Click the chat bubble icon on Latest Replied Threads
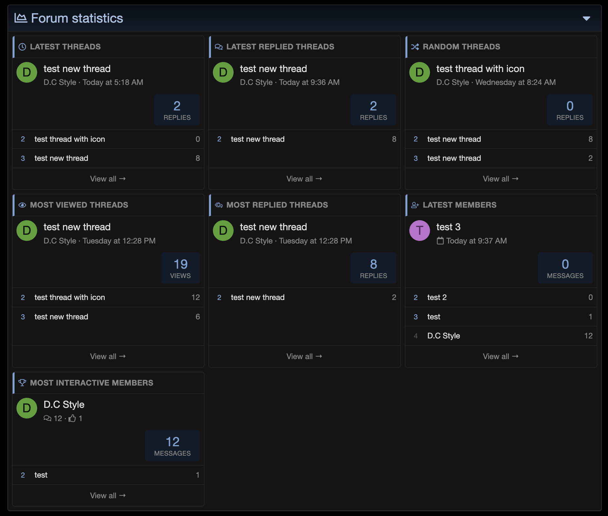Viewport: 608px width, 516px height. 219,46
